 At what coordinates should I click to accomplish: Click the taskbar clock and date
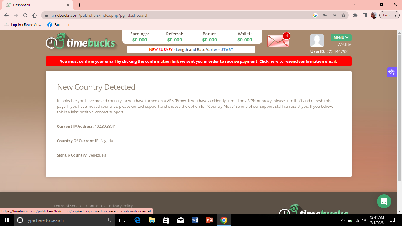pos(376,220)
